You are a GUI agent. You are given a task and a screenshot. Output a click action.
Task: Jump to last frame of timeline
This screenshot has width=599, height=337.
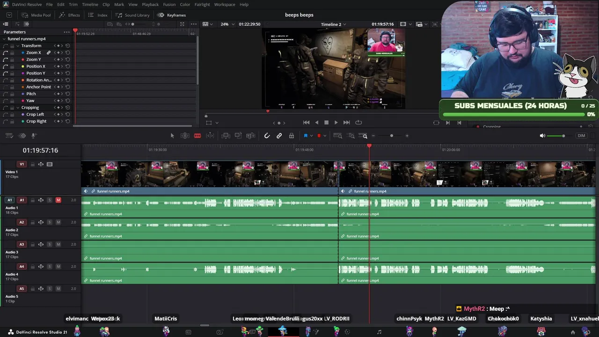[346, 123]
